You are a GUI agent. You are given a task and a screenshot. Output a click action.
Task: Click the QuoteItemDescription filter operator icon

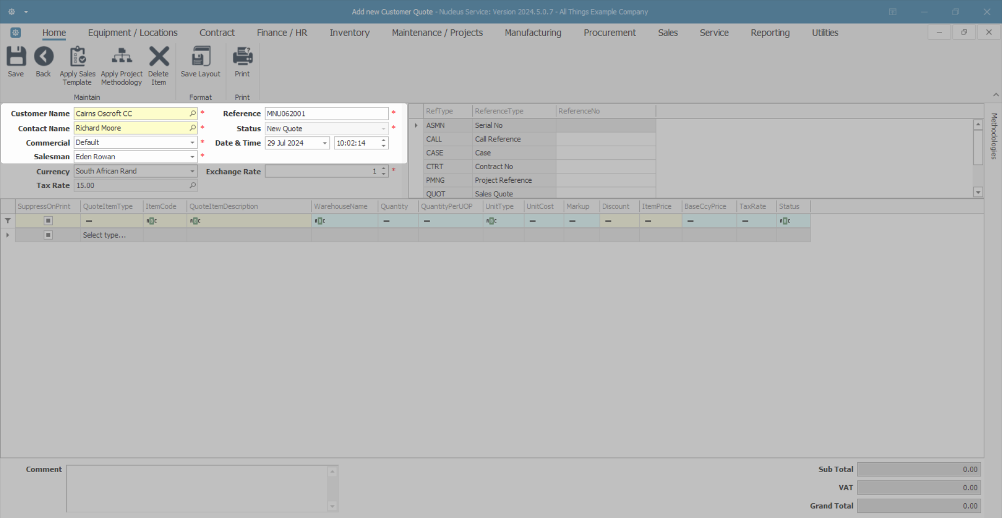tap(195, 221)
